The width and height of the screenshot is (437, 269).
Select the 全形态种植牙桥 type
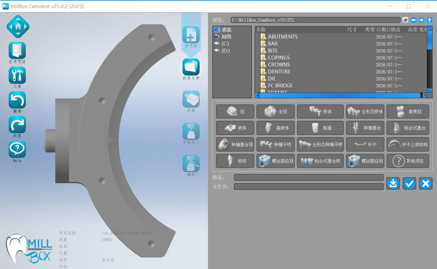pos(320,144)
